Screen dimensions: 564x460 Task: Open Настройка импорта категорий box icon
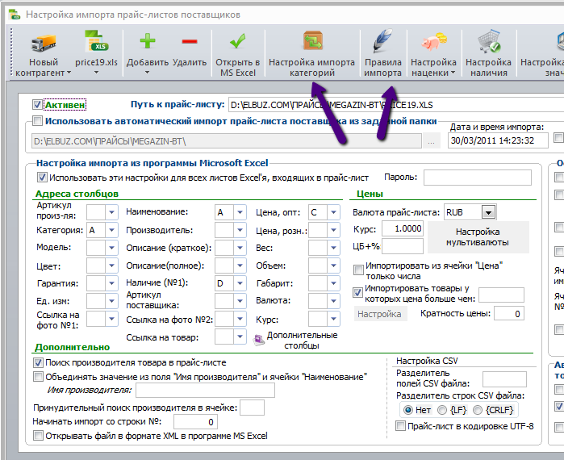pyautogui.click(x=312, y=41)
